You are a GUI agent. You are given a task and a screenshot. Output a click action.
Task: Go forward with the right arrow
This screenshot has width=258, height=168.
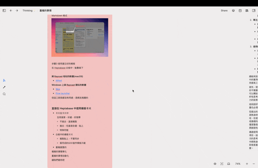(17, 11)
